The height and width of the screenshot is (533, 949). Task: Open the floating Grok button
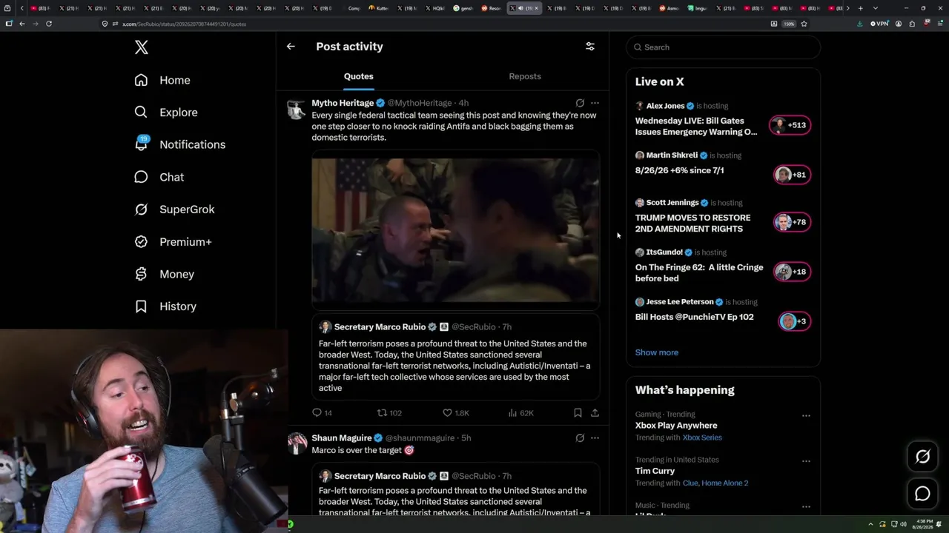pos(922,457)
